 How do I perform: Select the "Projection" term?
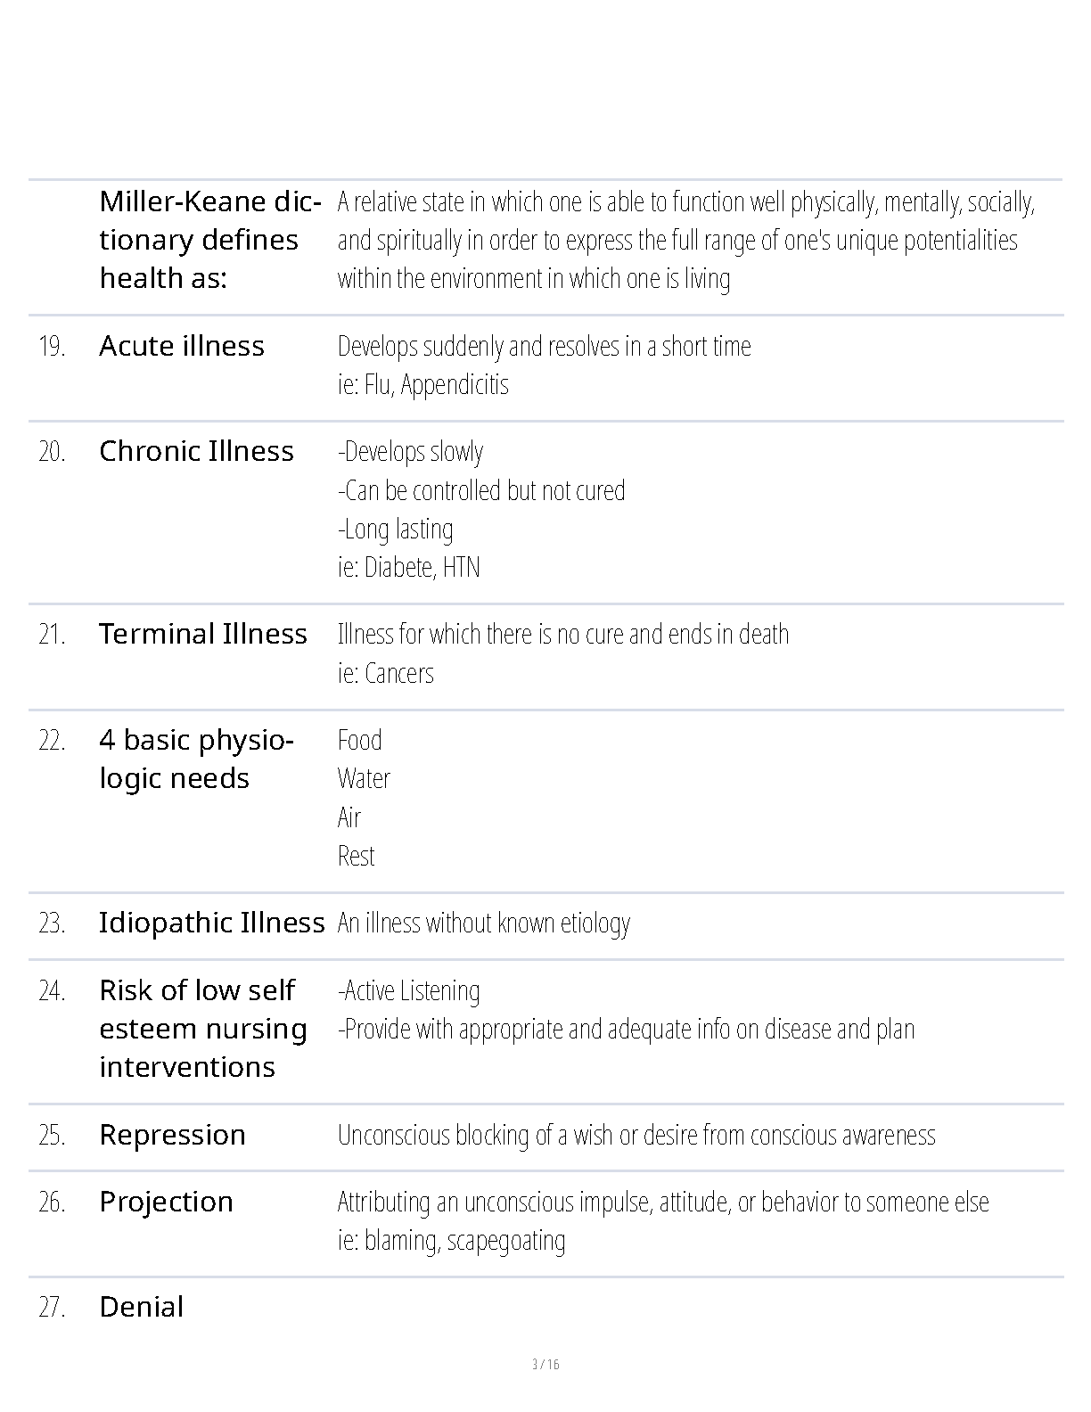click(166, 1202)
